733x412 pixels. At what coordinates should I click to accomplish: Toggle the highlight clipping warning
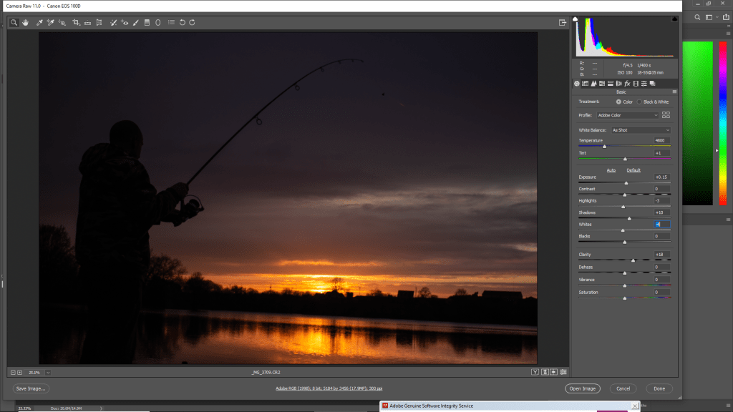click(x=674, y=19)
